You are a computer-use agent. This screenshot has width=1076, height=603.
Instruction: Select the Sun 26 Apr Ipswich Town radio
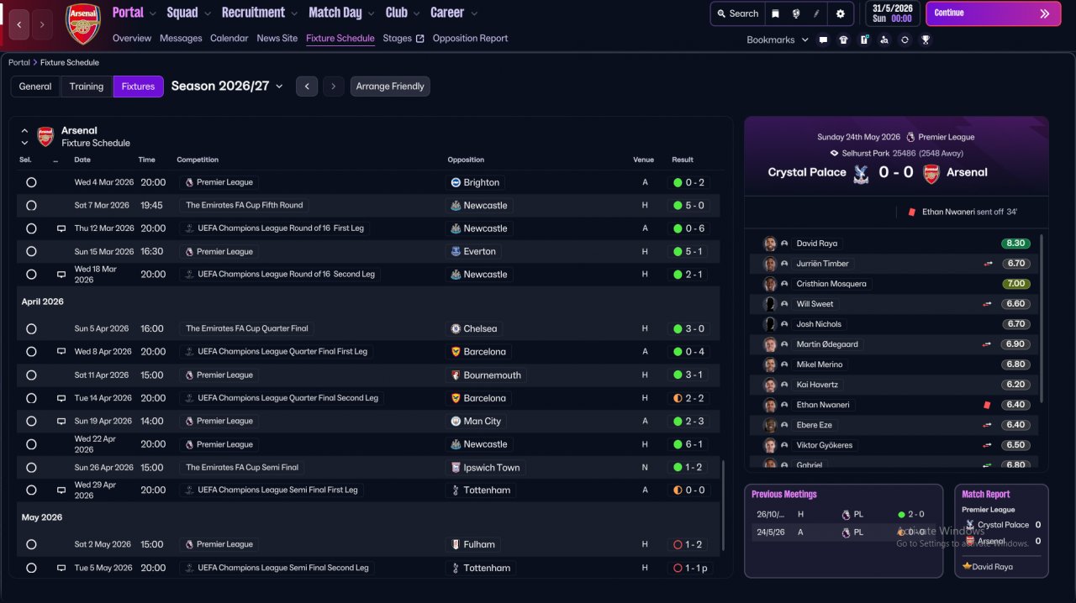[x=31, y=467]
